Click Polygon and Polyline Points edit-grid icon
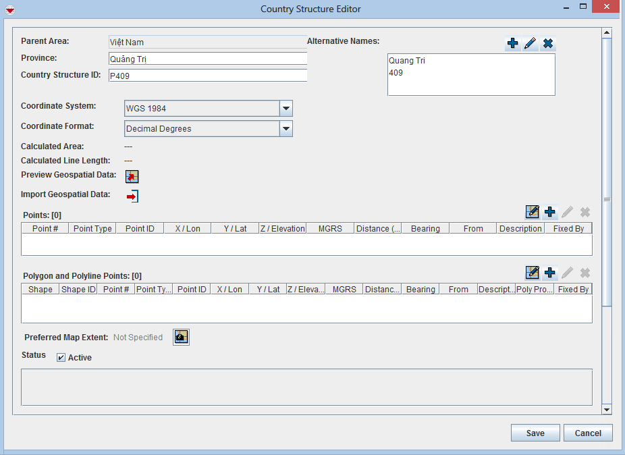 [533, 273]
